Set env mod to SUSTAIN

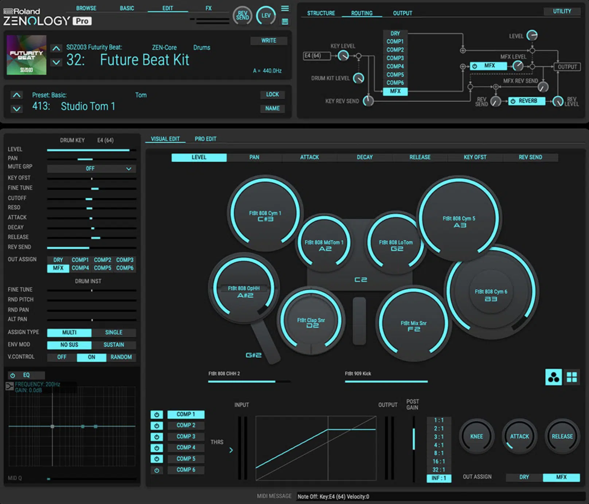[x=114, y=345]
